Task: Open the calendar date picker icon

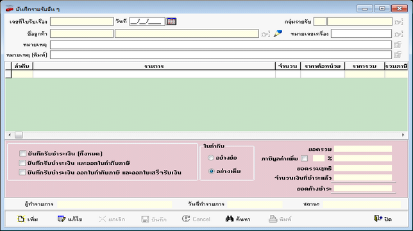Action: (x=171, y=21)
